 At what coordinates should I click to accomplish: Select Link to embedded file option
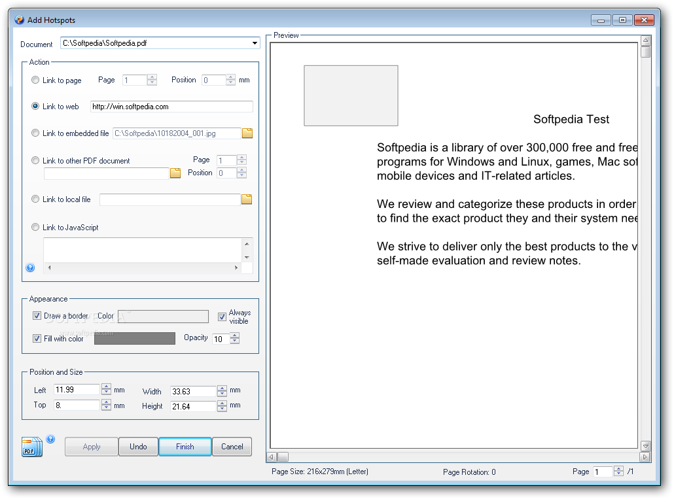click(35, 133)
